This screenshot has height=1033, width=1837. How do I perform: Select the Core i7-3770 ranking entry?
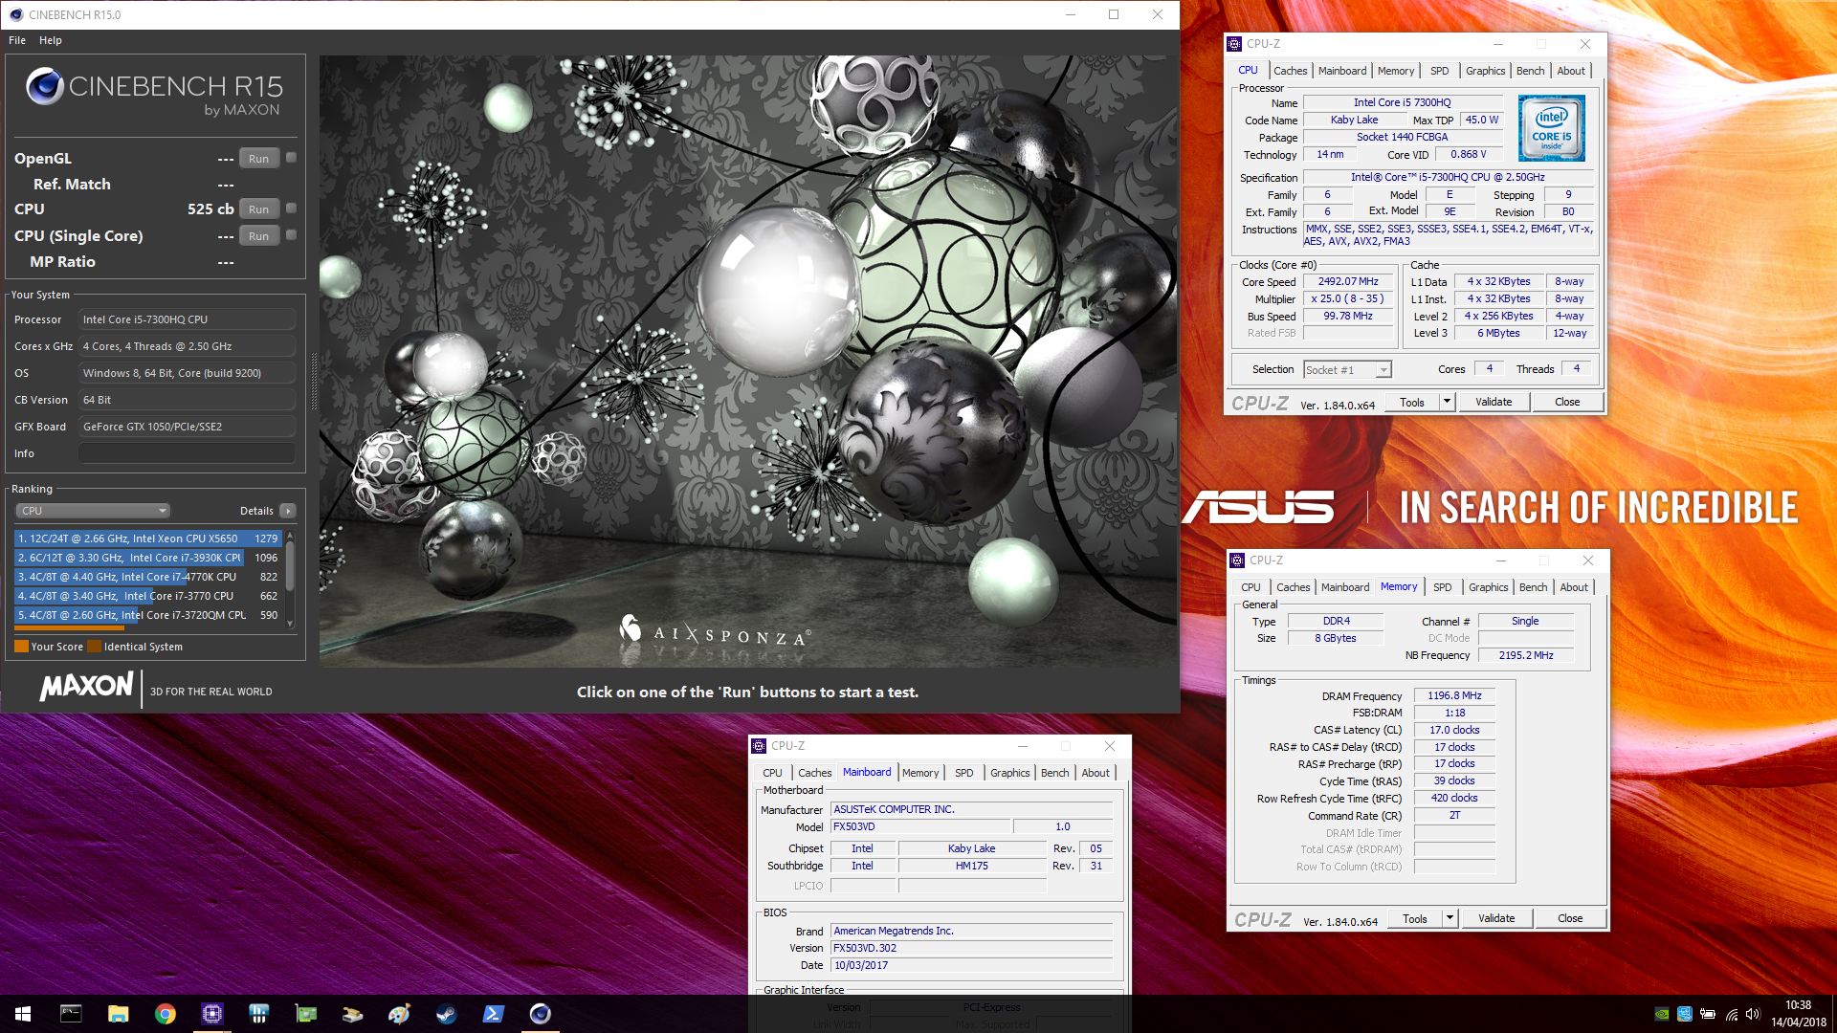pos(147,596)
